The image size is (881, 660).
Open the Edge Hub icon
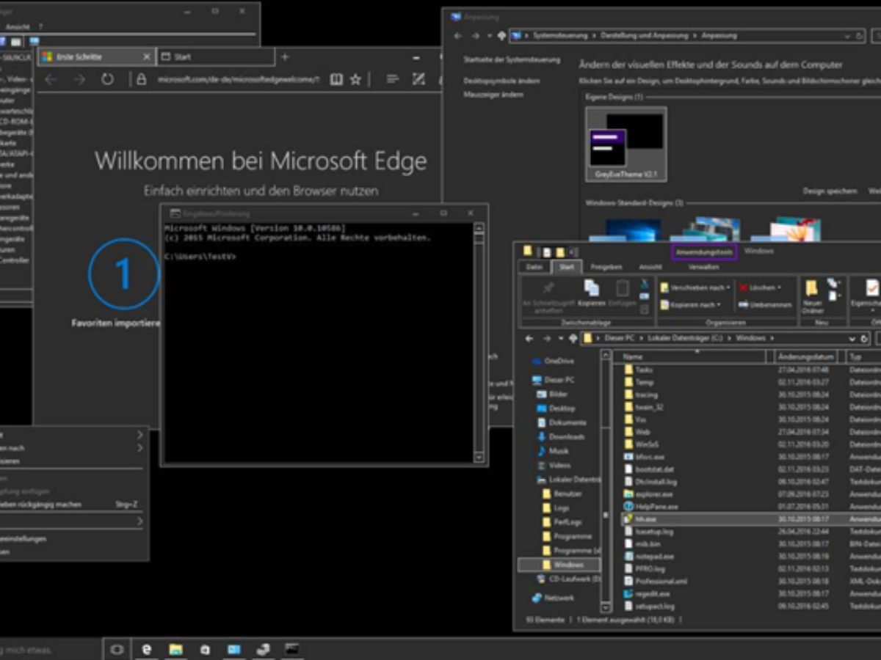point(393,80)
